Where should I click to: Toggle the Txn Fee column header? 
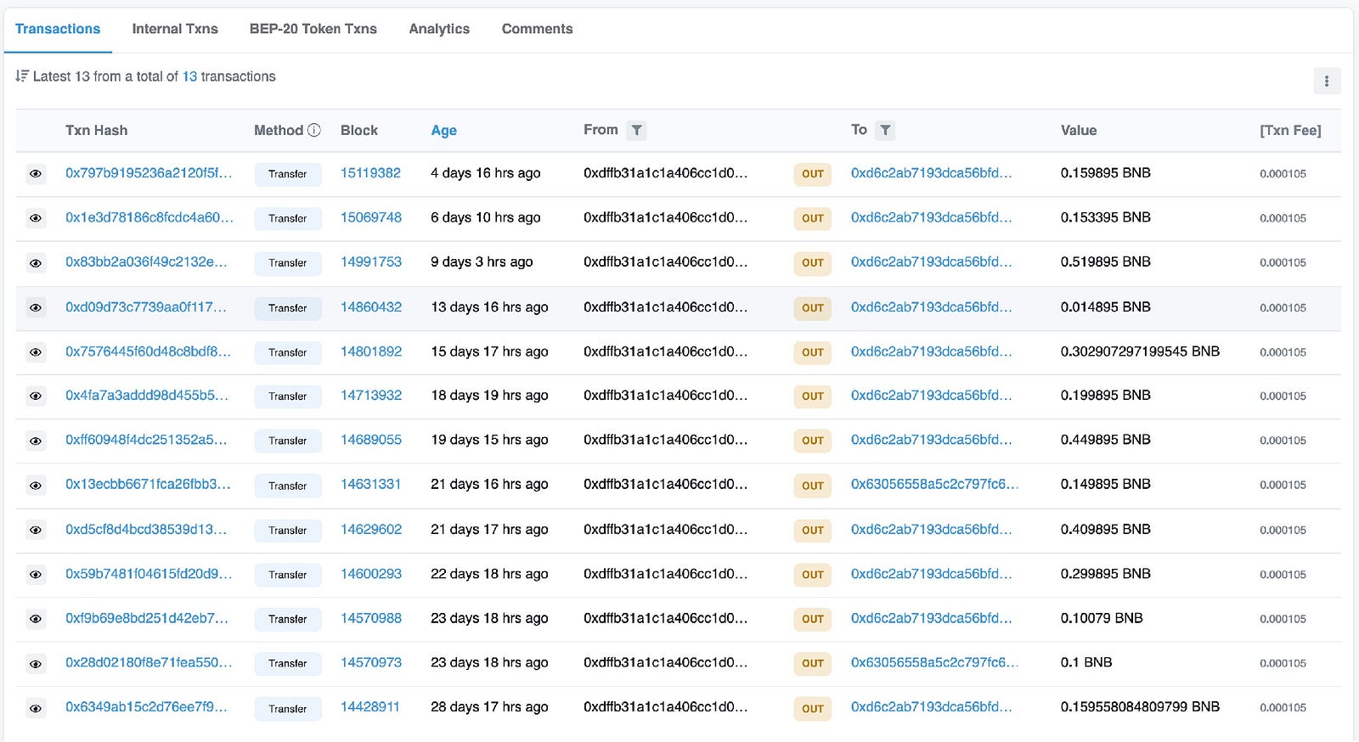coord(1290,130)
